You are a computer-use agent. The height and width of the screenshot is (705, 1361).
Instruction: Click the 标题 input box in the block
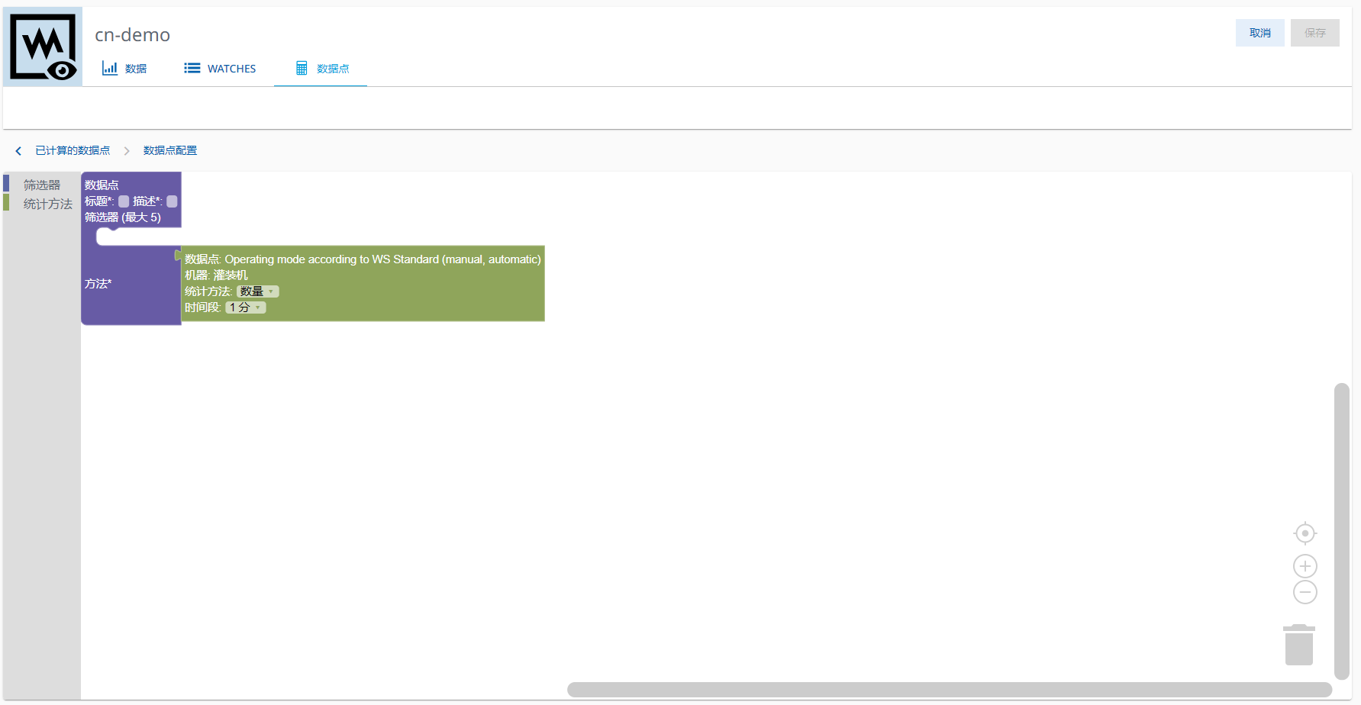pos(124,201)
